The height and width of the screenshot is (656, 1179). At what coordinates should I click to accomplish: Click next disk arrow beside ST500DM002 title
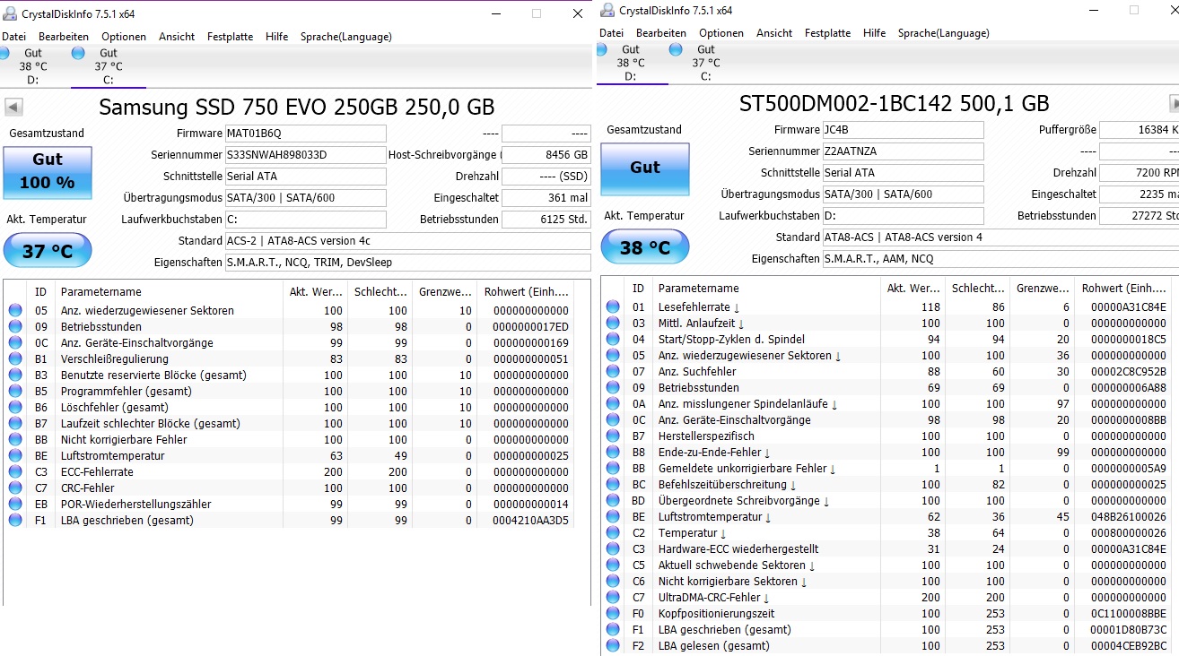pos(1175,103)
